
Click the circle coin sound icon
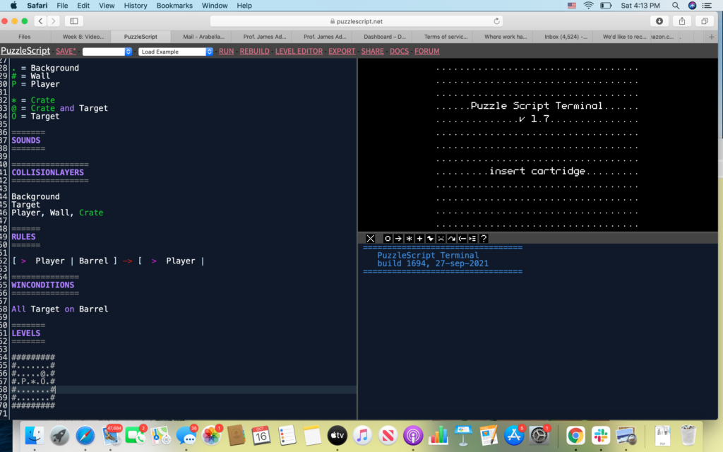(x=388, y=239)
